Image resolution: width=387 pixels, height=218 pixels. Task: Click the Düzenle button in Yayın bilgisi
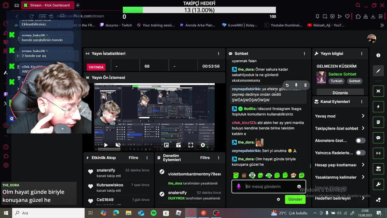[x=340, y=92]
